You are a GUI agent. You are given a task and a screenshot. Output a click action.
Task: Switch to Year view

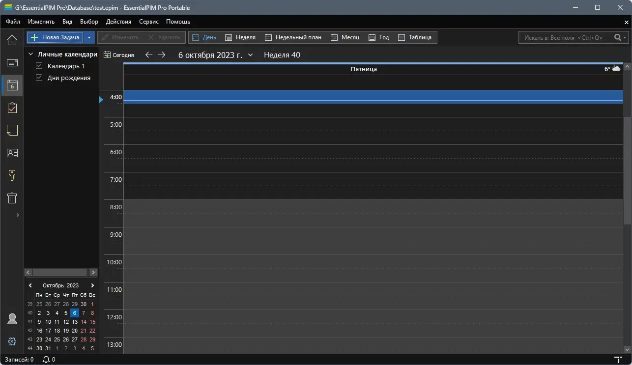point(379,37)
